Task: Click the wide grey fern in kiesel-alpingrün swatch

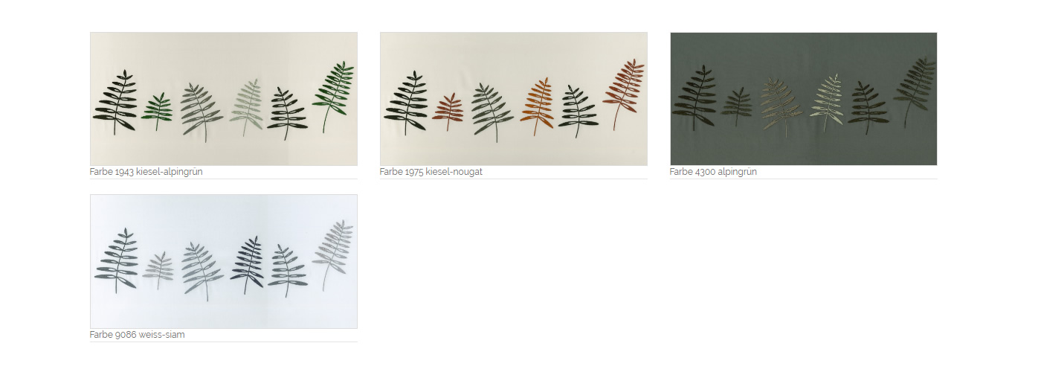Action: pyautogui.click(x=202, y=112)
